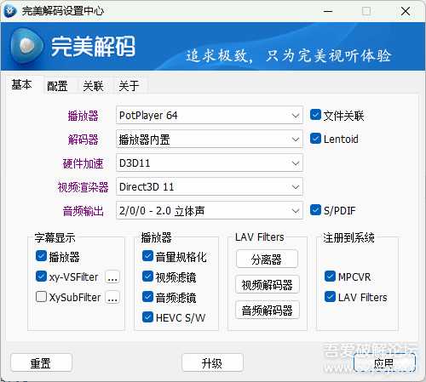426x382 pixels.
Task: Toggle the xy-VSFilter checkbox
Action: pyautogui.click(x=41, y=277)
